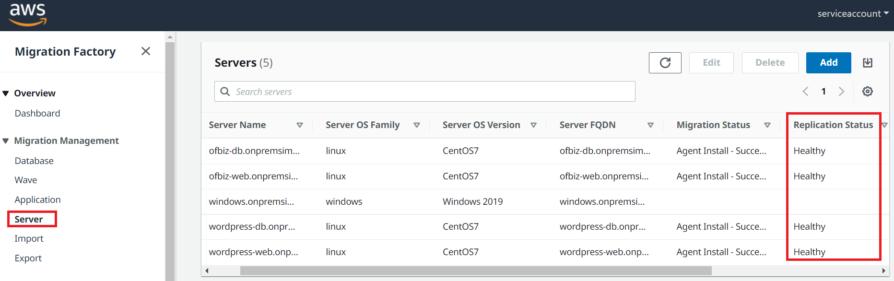Viewport: 894px width, 281px height.
Task: Select the wordpress-web.onp server name
Action: [x=253, y=252]
